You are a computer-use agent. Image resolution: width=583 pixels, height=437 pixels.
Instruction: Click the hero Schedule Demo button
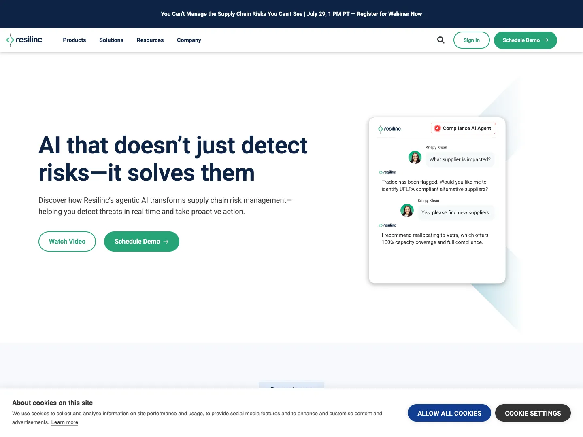pos(142,242)
